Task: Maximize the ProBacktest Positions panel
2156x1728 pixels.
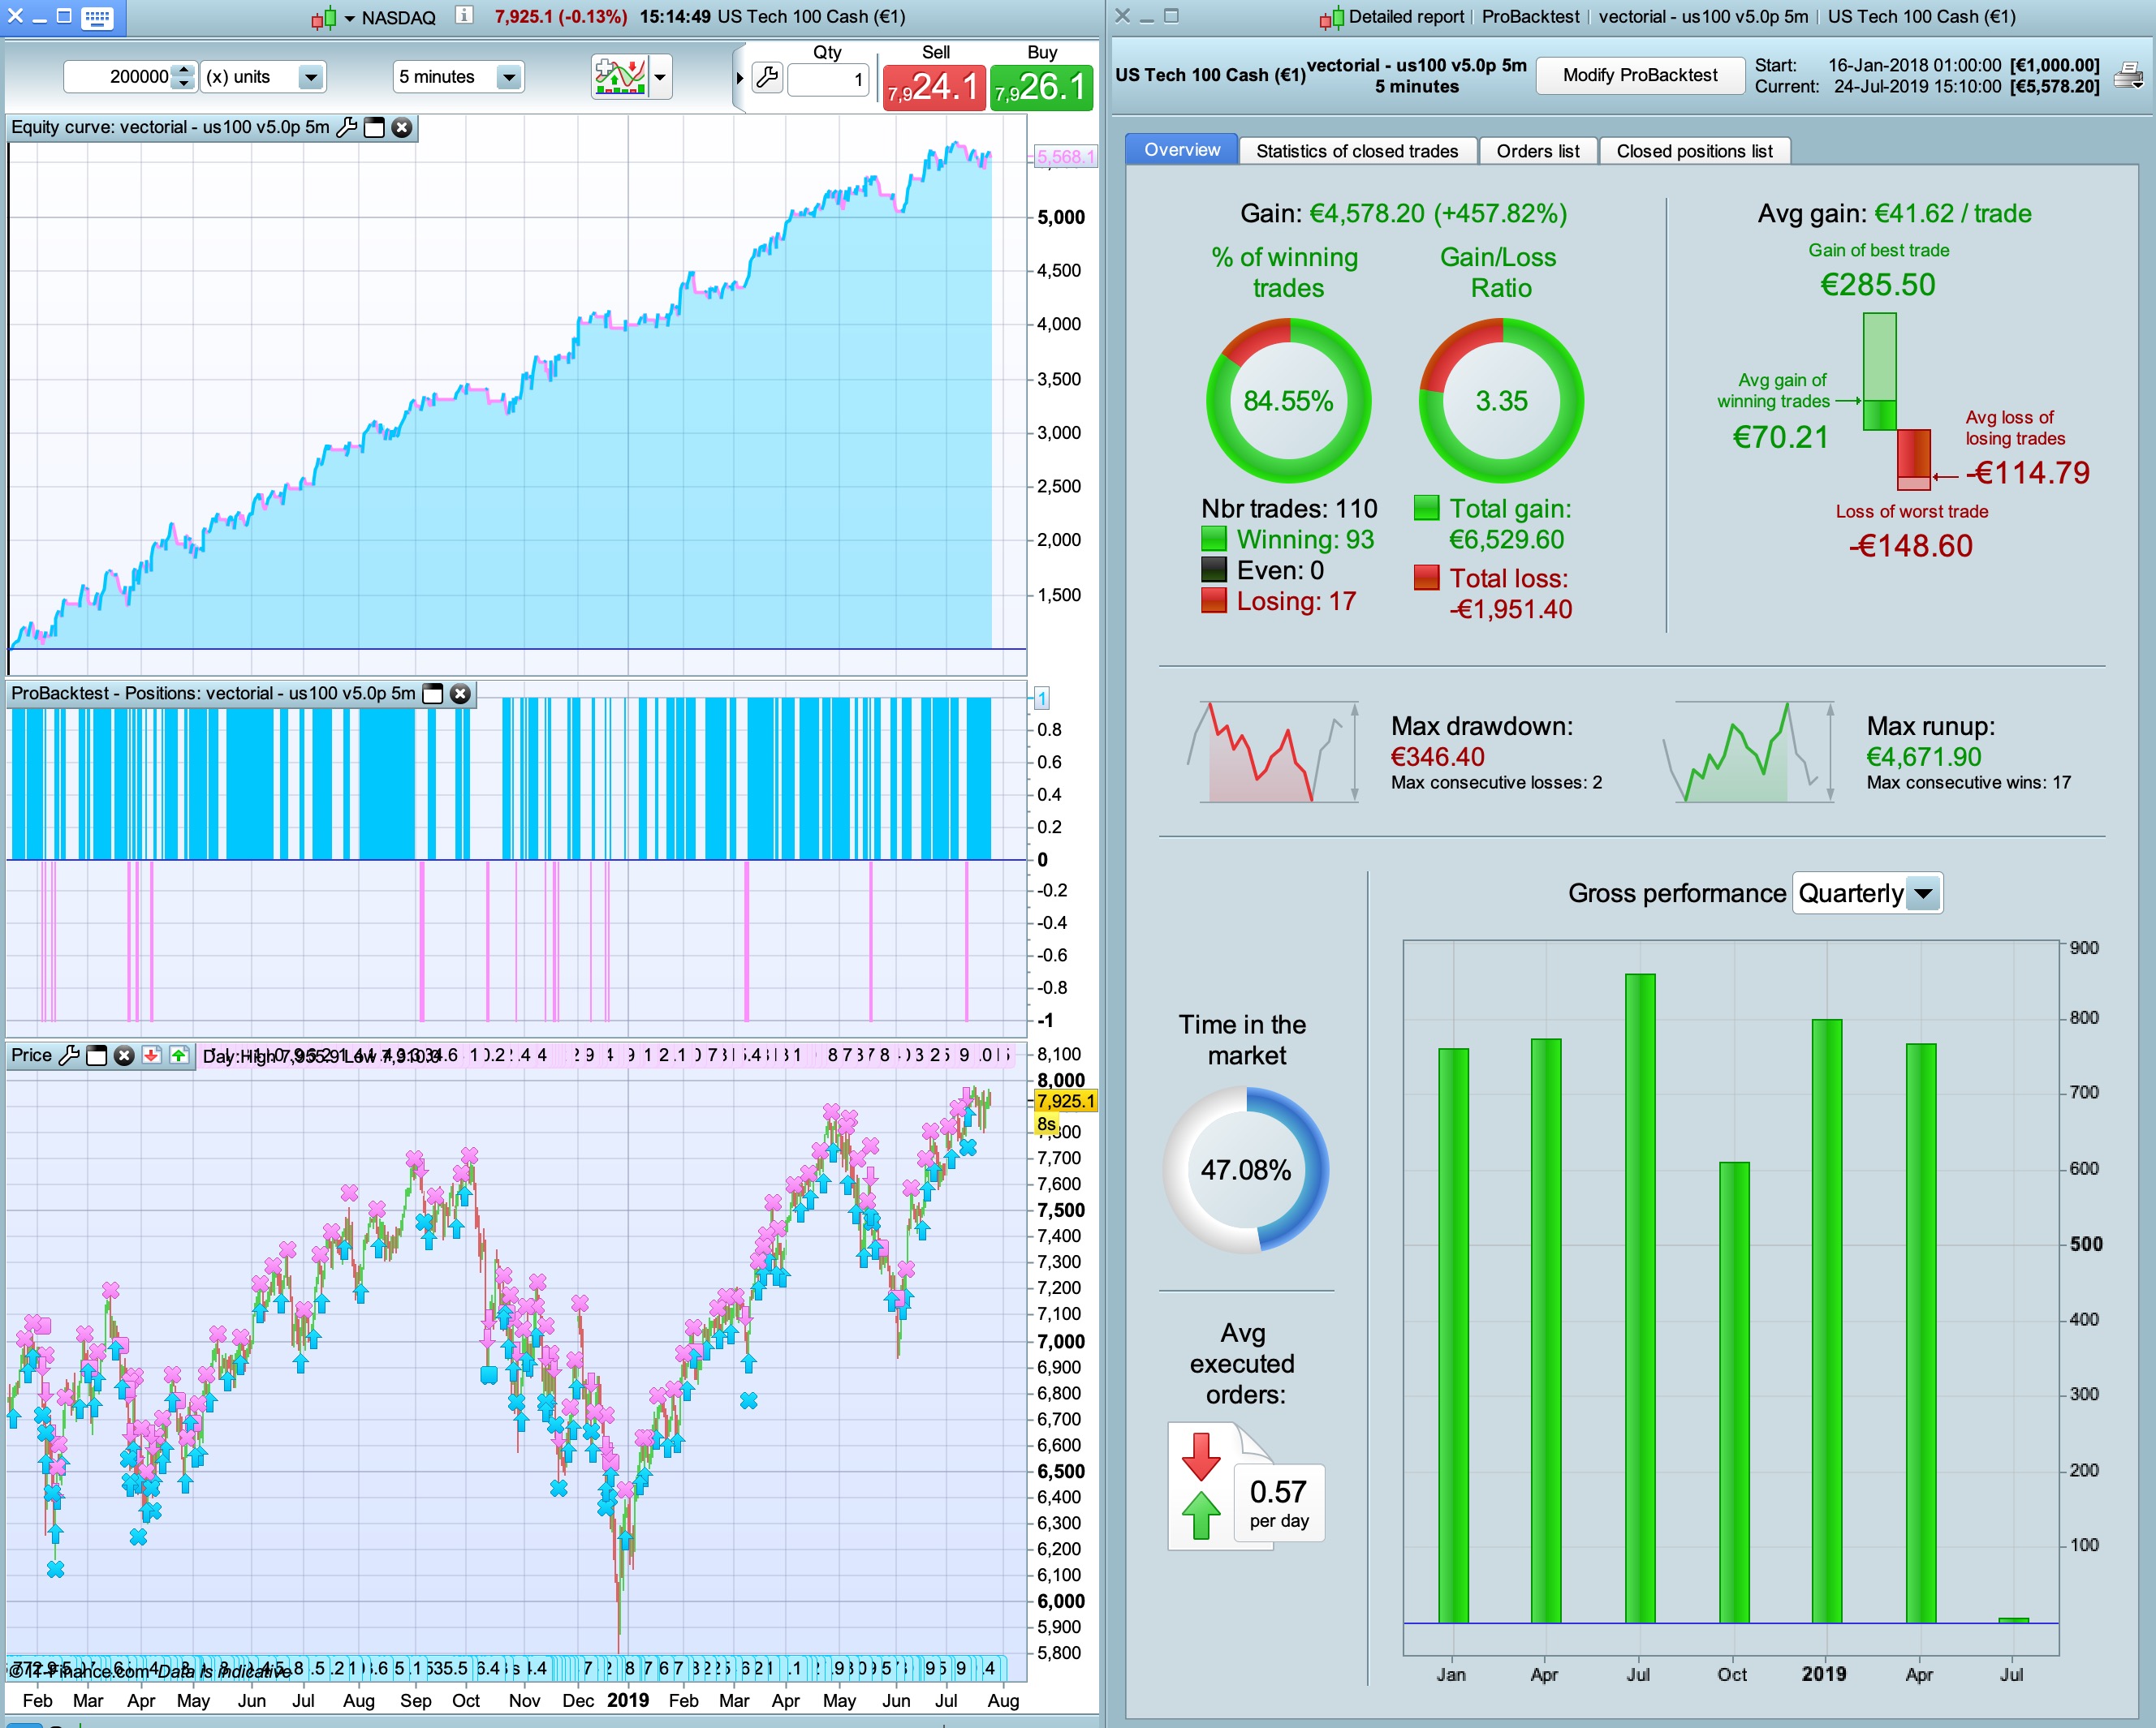Action: (433, 694)
